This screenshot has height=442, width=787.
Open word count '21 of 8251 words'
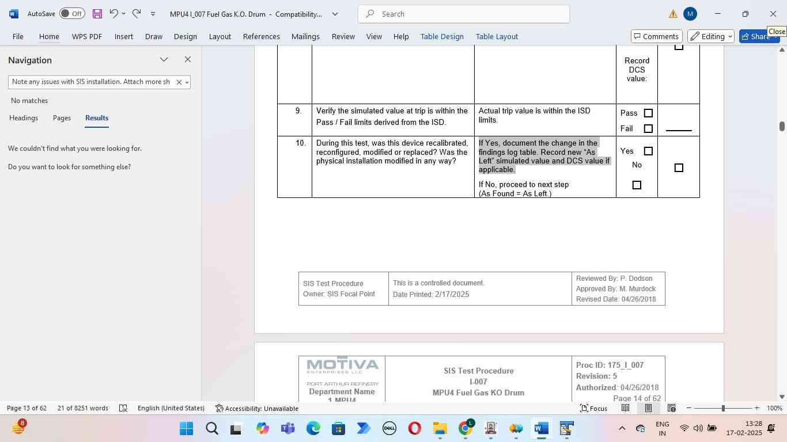(x=83, y=408)
